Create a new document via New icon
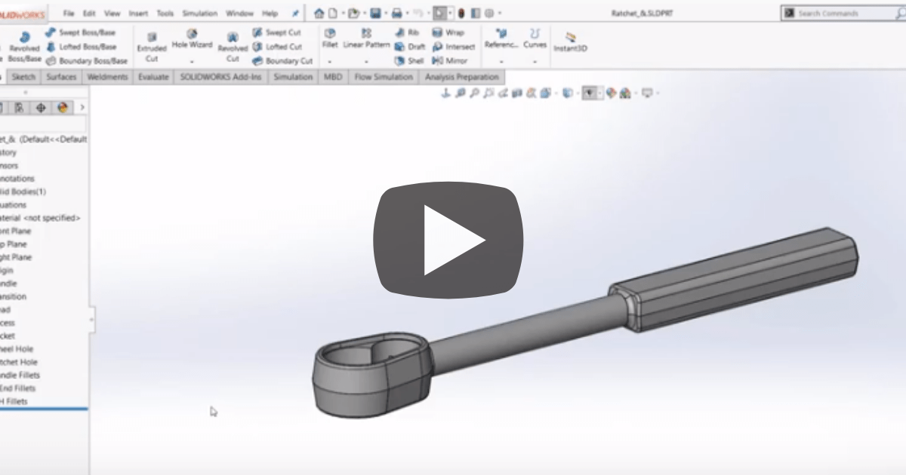Image resolution: width=906 pixels, height=475 pixels. pyautogui.click(x=332, y=13)
